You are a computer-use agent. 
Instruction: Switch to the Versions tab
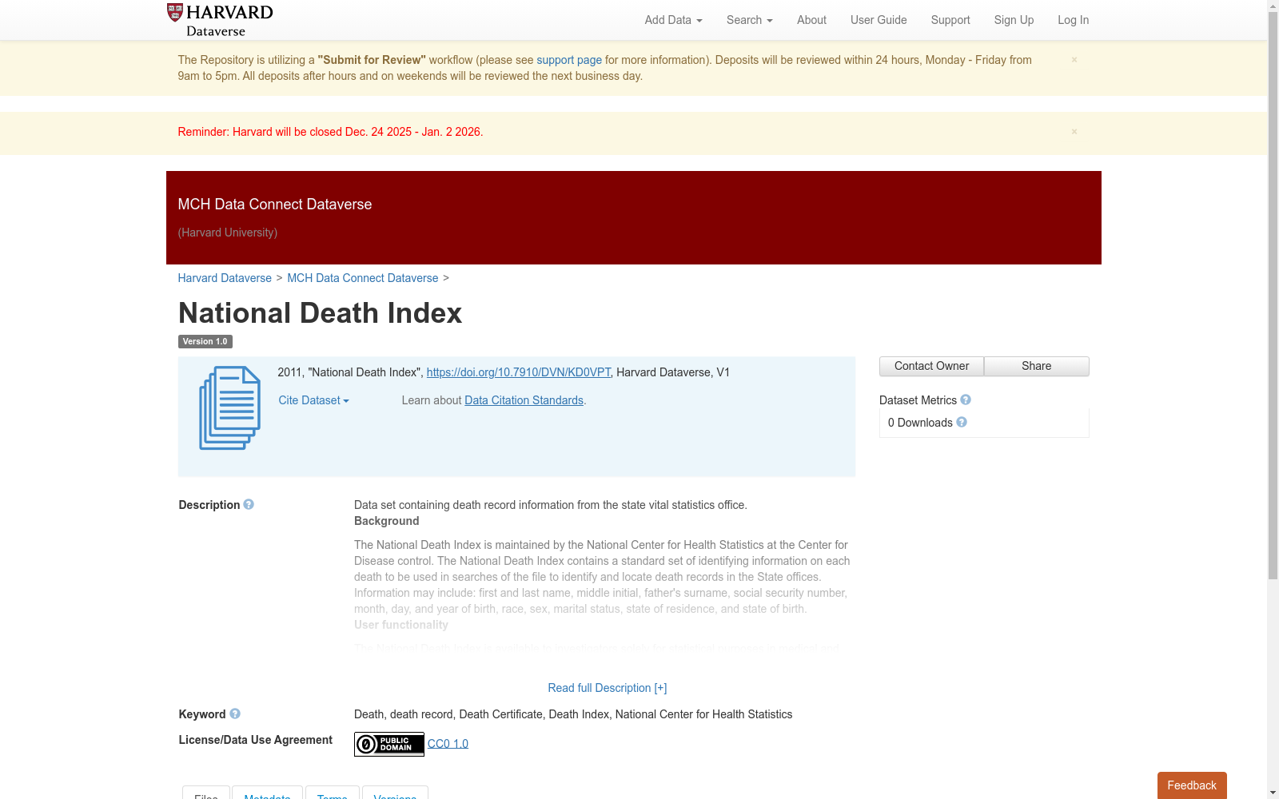pos(395,793)
